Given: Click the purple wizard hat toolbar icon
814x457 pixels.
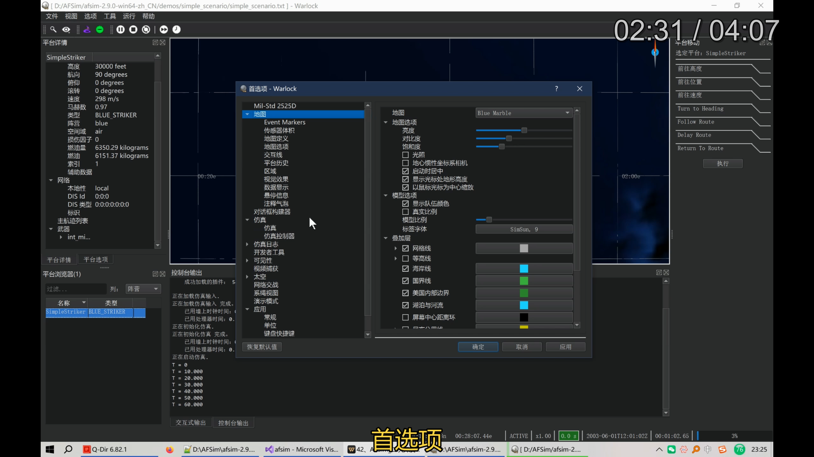Looking at the screenshot, I should [87, 29].
